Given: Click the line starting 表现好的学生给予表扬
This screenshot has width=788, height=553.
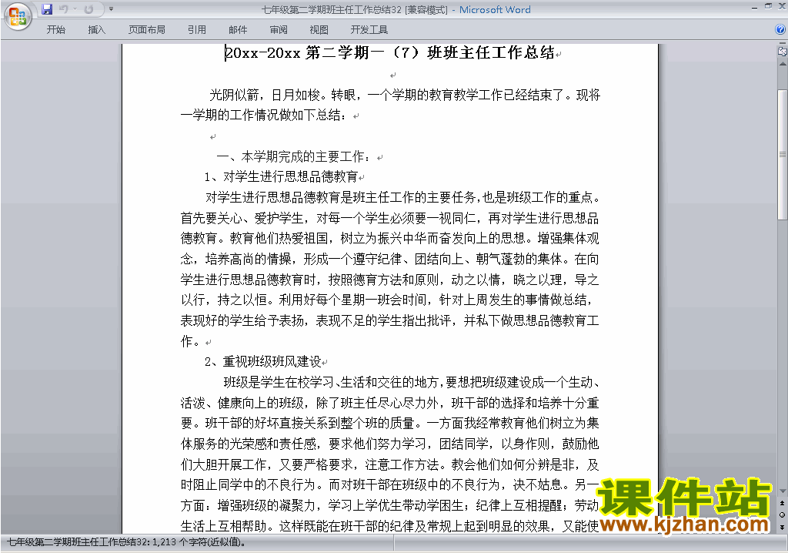Looking at the screenshot, I should tap(389, 320).
